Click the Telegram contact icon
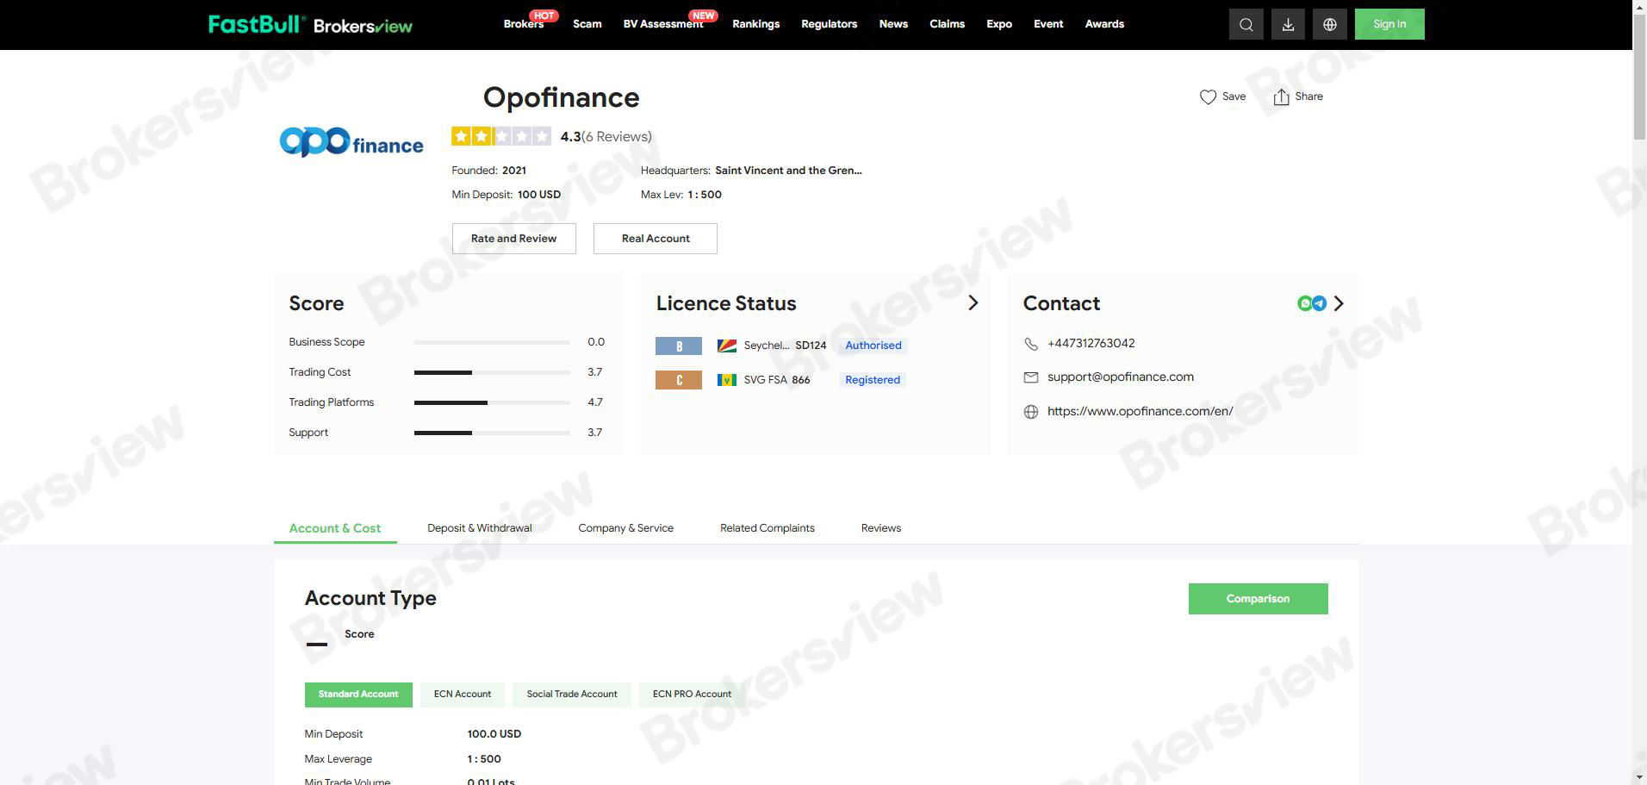Viewport: 1647px width, 785px height. (x=1319, y=303)
